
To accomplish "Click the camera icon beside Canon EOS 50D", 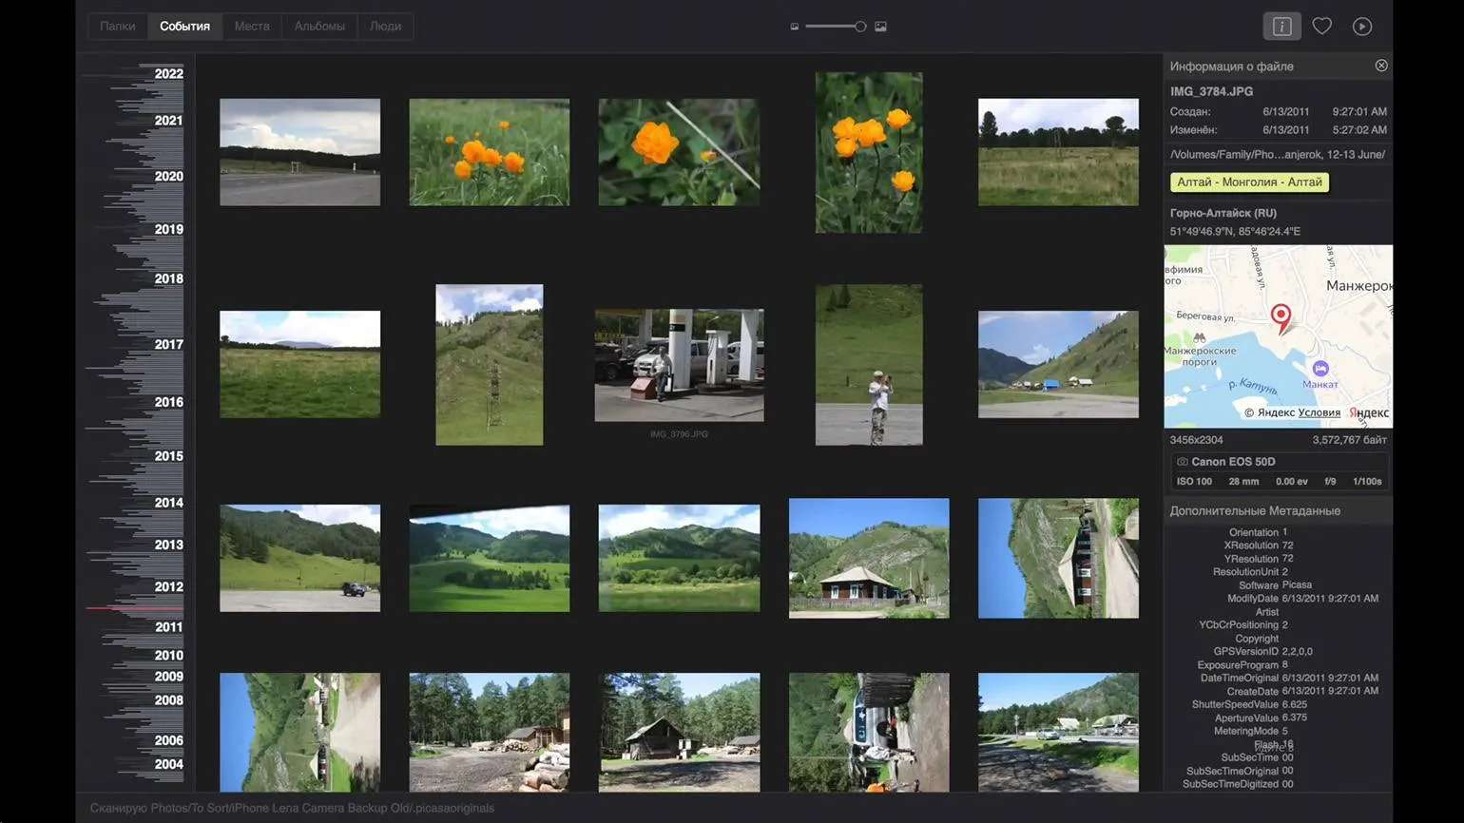I will tap(1183, 462).
